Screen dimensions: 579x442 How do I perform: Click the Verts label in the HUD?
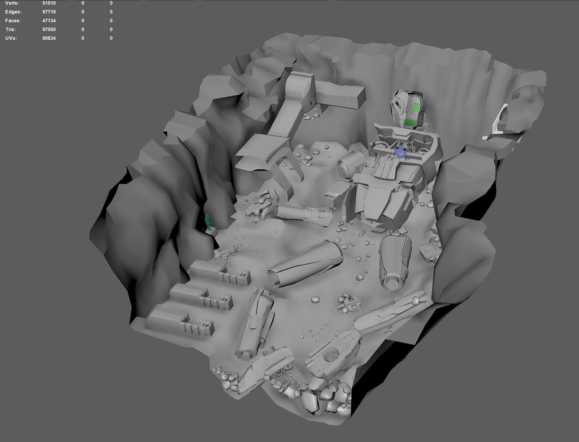(12, 3)
